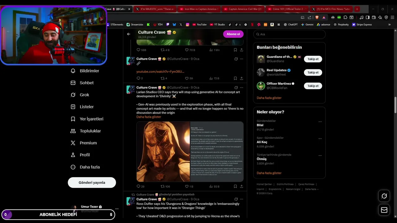Reply to the Larian Studios post with 29 comments

138,186
